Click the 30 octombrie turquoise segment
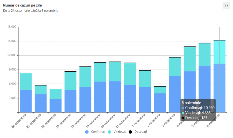This screenshot has width=233, height=138. pos(115,72)
